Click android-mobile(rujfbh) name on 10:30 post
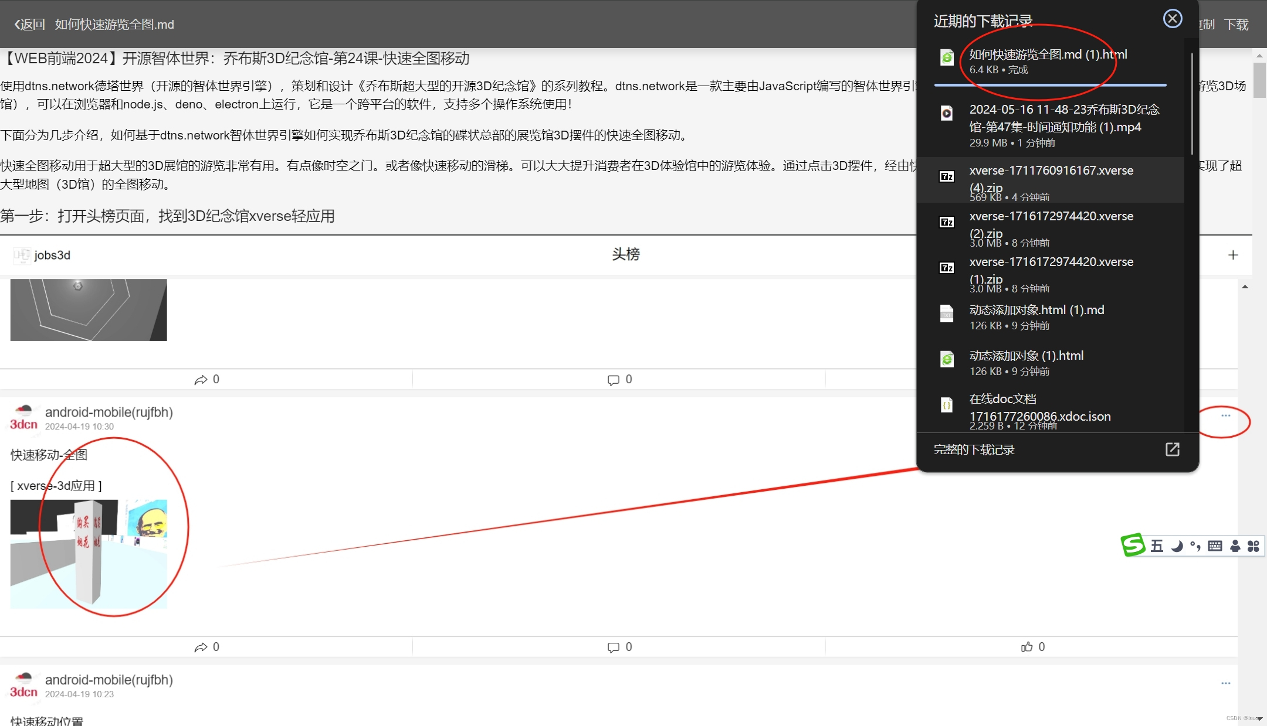 109,412
